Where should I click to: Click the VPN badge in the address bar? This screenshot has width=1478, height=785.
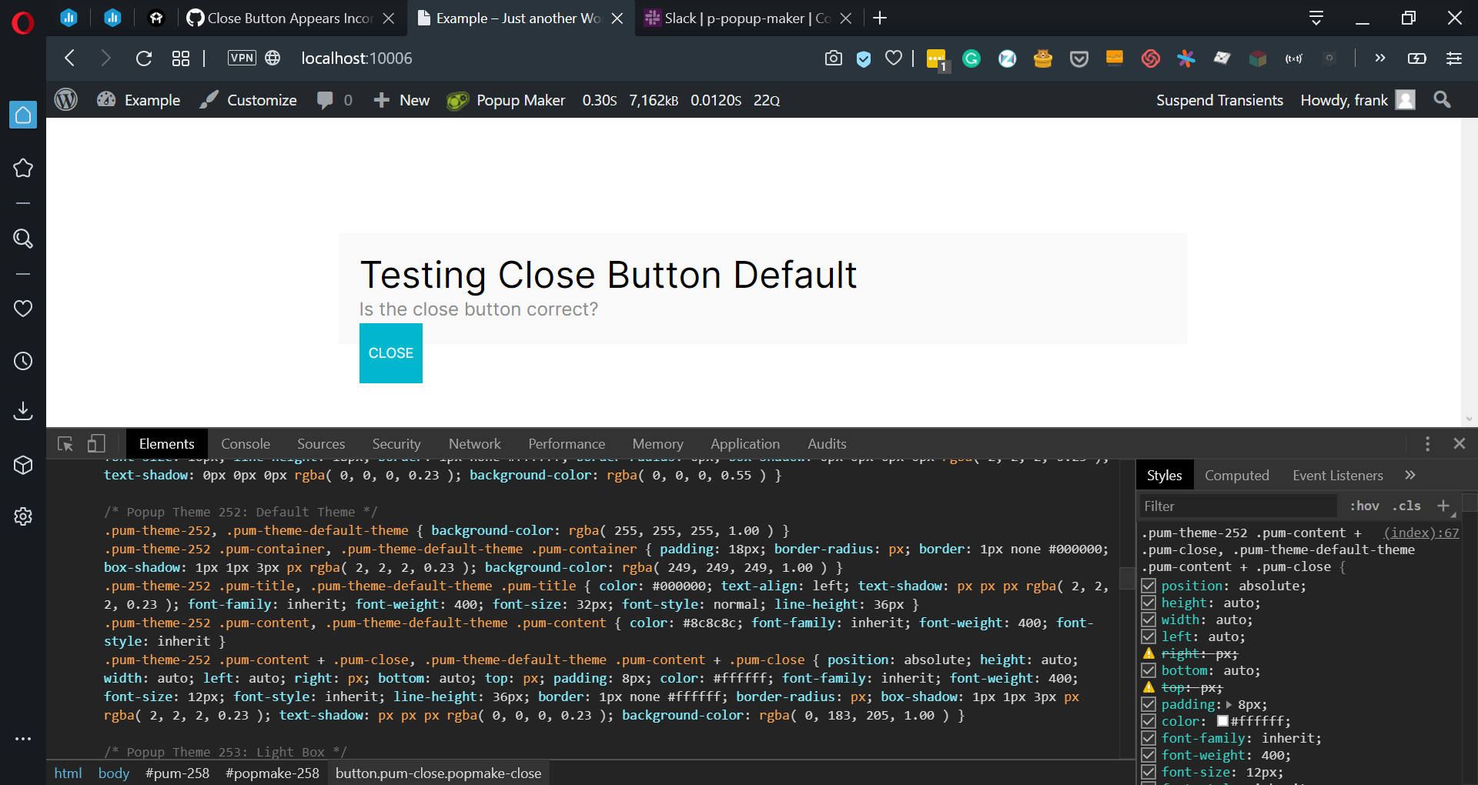tap(242, 58)
